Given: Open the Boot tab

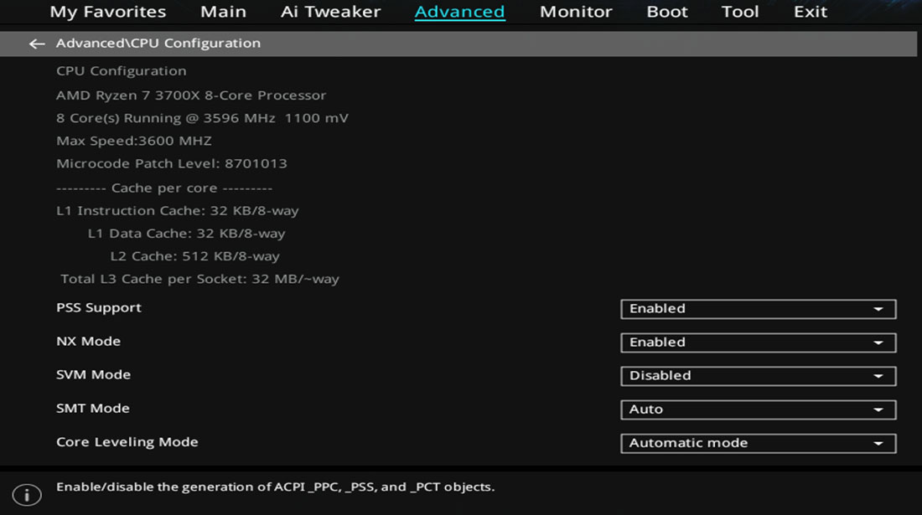Looking at the screenshot, I should click(667, 12).
